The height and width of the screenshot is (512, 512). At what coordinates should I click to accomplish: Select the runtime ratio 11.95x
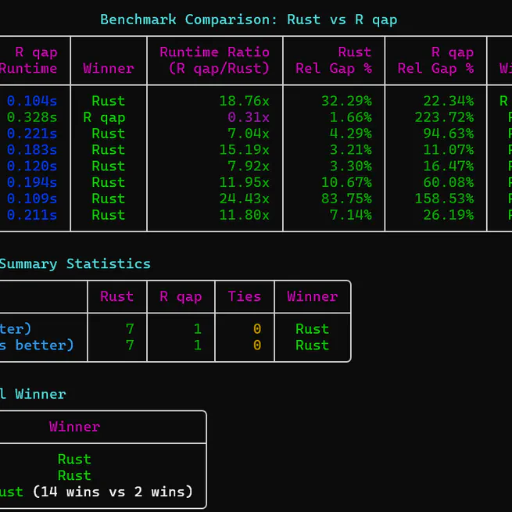coord(244,183)
